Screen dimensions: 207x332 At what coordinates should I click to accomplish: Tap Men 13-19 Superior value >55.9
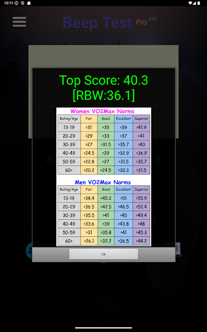click(x=142, y=198)
